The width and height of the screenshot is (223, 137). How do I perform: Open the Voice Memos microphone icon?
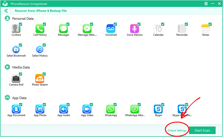point(134,29)
